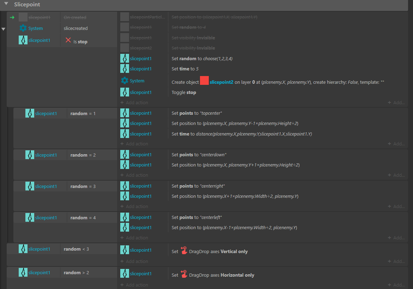Screen dimensions: 413x289
Task: Click the DragDrop icon in Vertical only action
Action: click(x=184, y=250)
